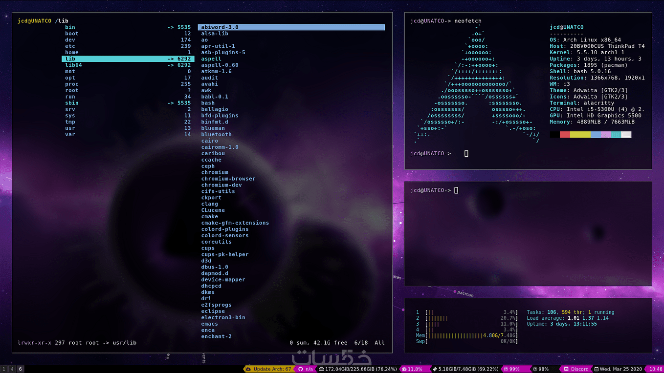Select the chromium-browser entry

coord(228,179)
